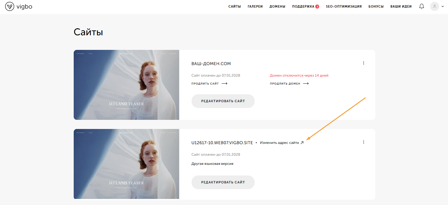Open three-dot menu for ВАШ-ДОМЕН.COM site
This screenshot has height=205, width=448.
click(x=363, y=63)
